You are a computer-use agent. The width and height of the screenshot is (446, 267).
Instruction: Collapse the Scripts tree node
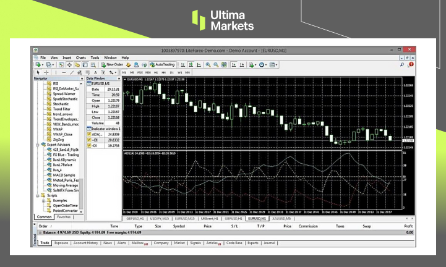pos(37,196)
